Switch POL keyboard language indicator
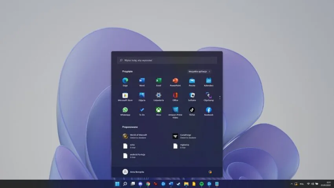This screenshot has width=334, height=188. pyautogui.click(x=302, y=184)
